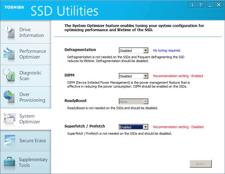The height and width of the screenshot is (174, 225).
Task: Click the defragmentation description paragraph
Action: pyautogui.click(x=126, y=59)
